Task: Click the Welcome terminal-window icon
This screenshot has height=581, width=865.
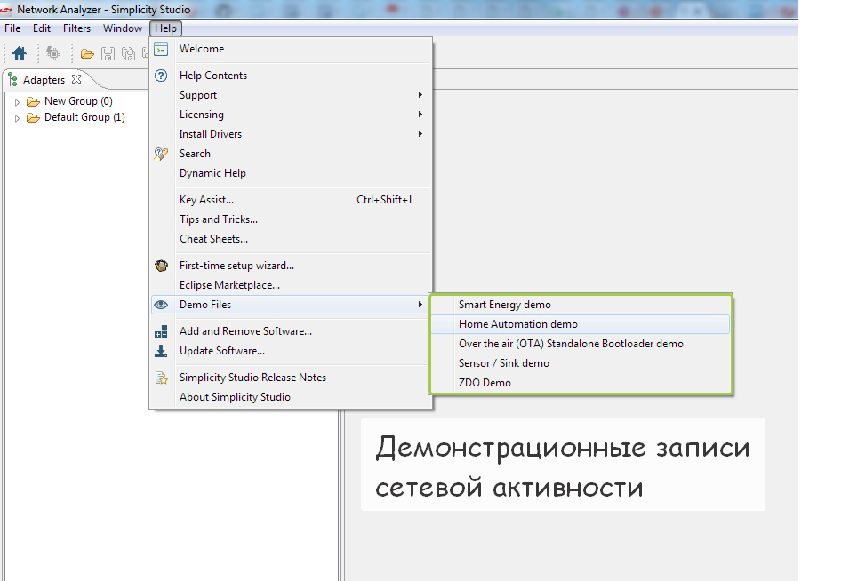Action: (161, 49)
